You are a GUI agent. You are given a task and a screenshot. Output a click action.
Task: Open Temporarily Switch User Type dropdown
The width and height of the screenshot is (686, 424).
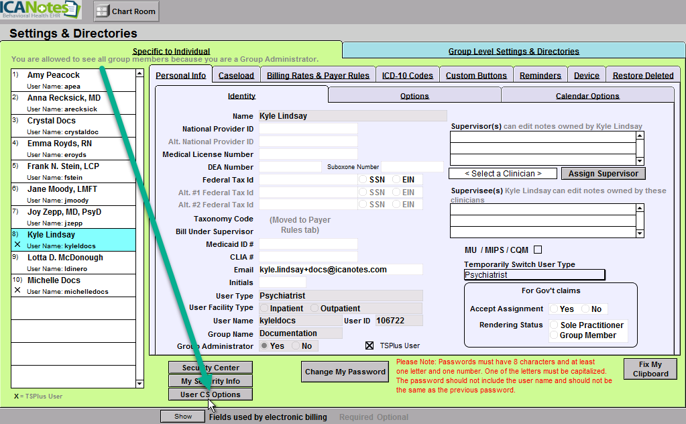(x=534, y=275)
